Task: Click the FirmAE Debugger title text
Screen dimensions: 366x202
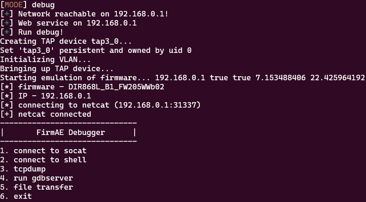Action: pos(71,133)
